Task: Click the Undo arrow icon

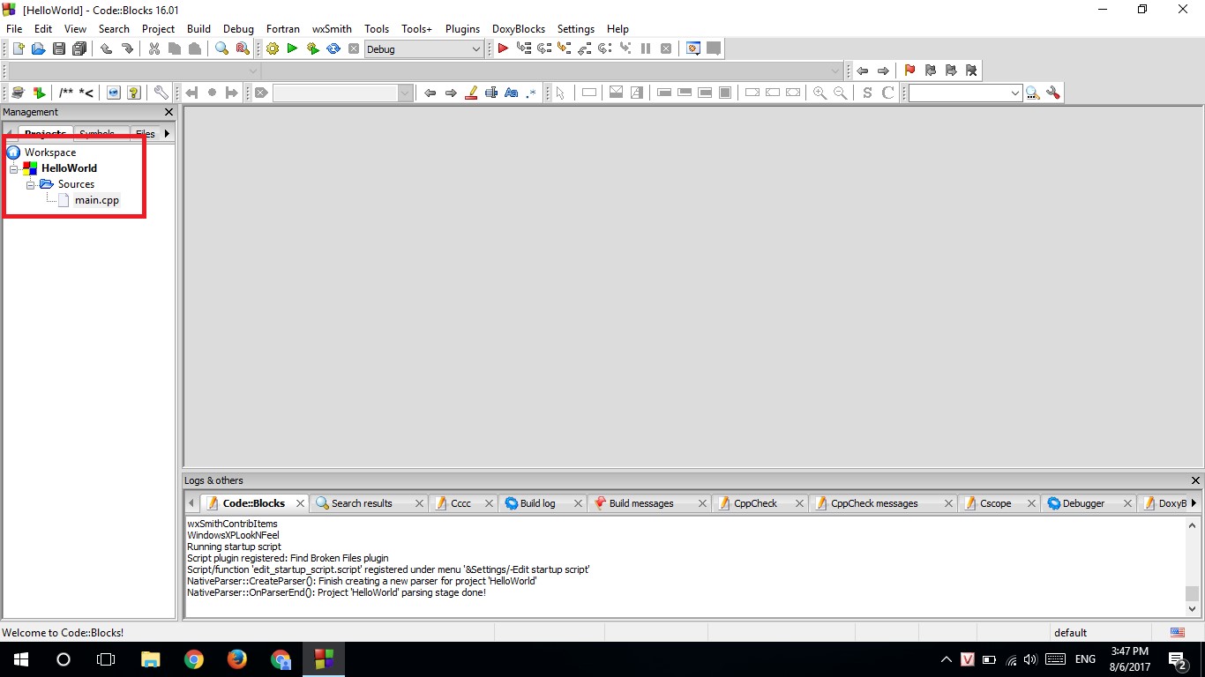Action: coord(107,49)
